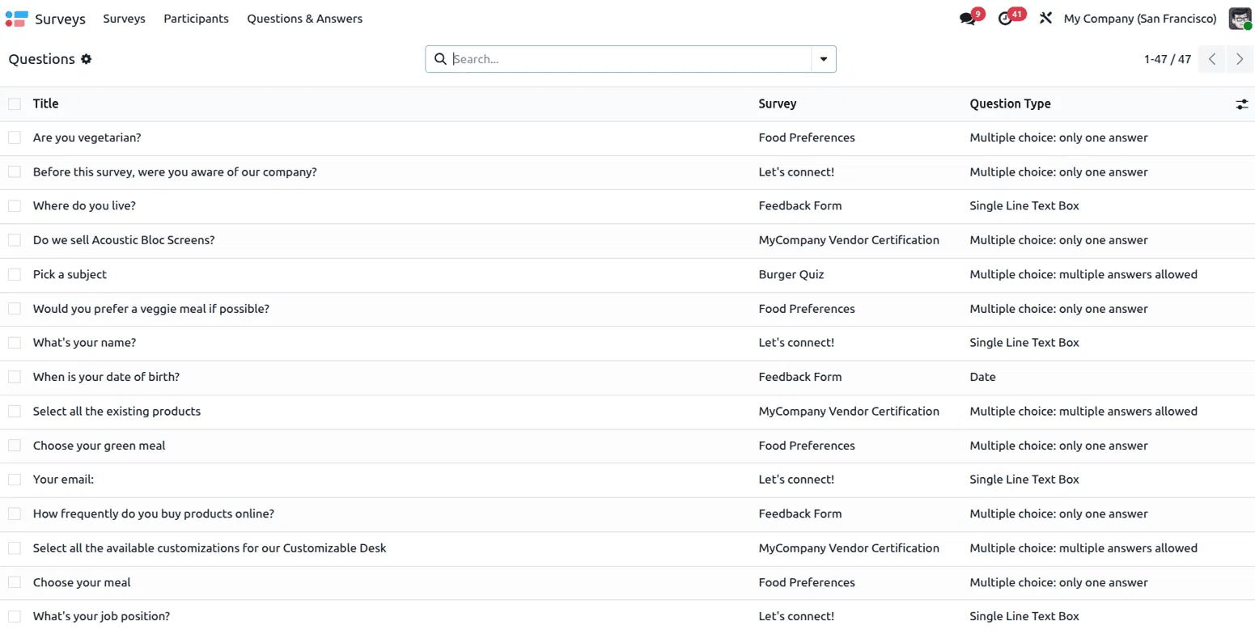
Task: Open the Participants menu
Action: pyautogui.click(x=196, y=19)
